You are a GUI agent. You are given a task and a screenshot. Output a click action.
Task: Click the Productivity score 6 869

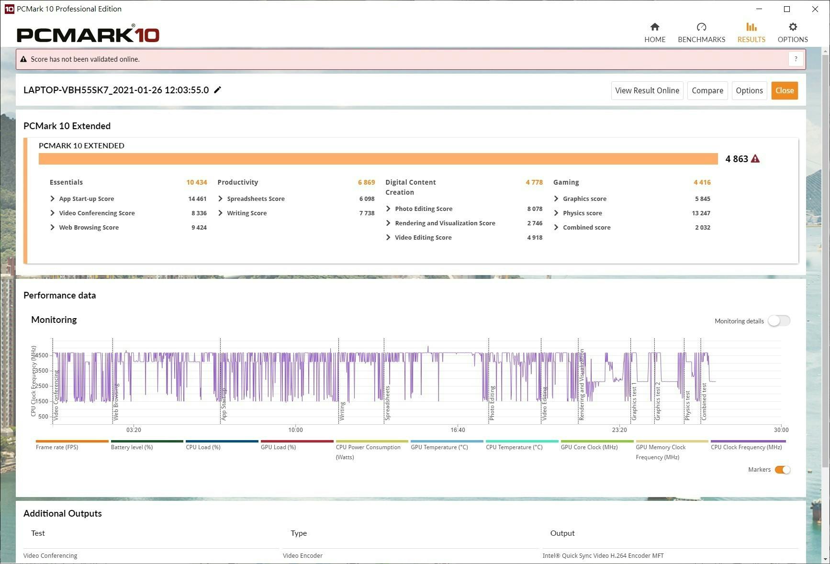coord(366,182)
